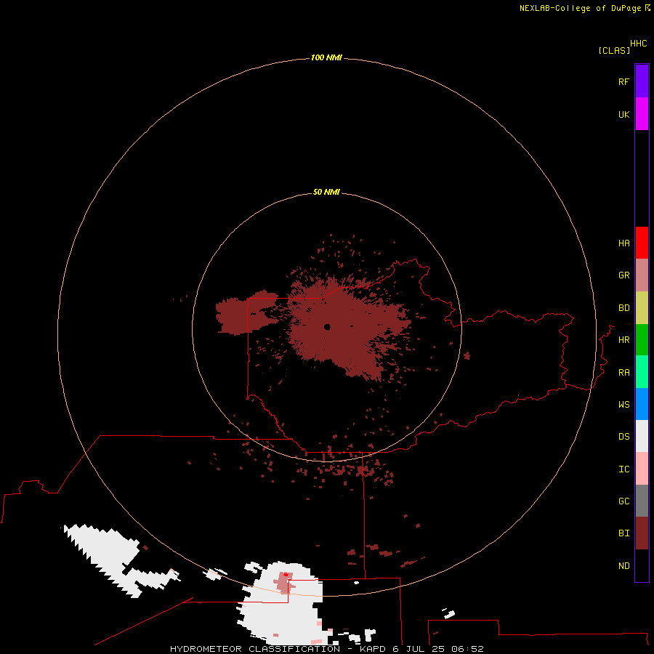This screenshot has width=654, height=654.
Task: Click the GC legend label
Action: 623,501
